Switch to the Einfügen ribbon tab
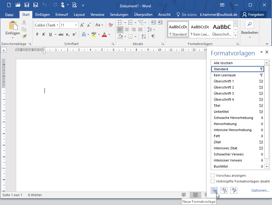 (42, 15)
